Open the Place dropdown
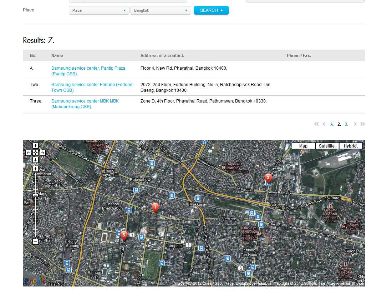392x294 pixels. pos(99,11)
